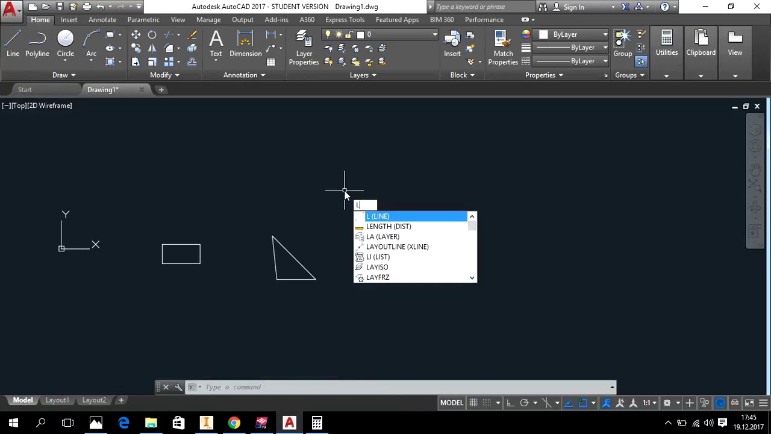The height and width of the screenshot is (434, 771).
Task: Click Match Properties tool
Action: point(503,48)
